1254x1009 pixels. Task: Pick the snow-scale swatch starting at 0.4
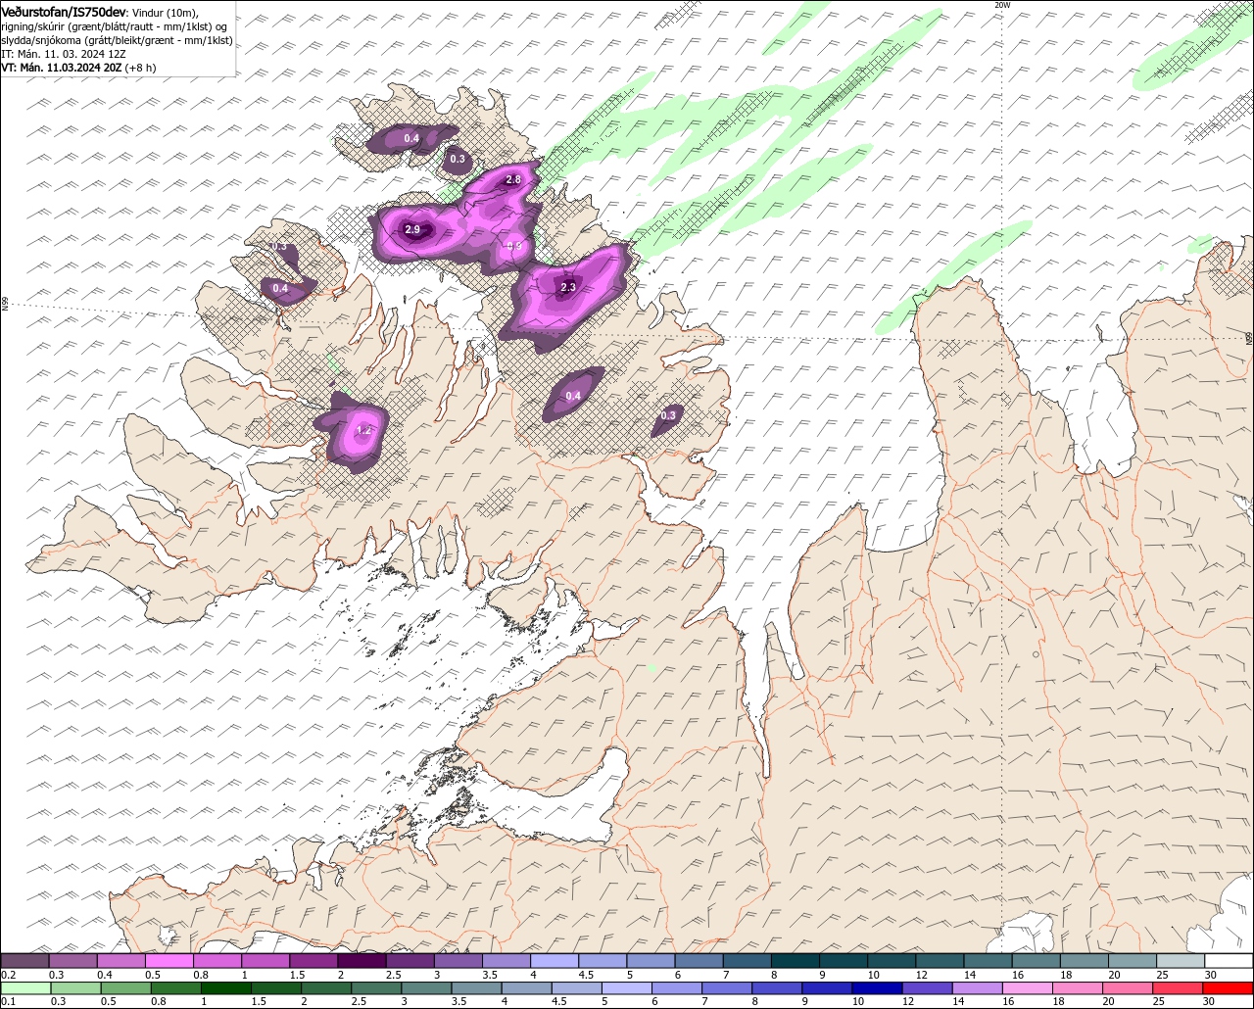pos(121,961)
